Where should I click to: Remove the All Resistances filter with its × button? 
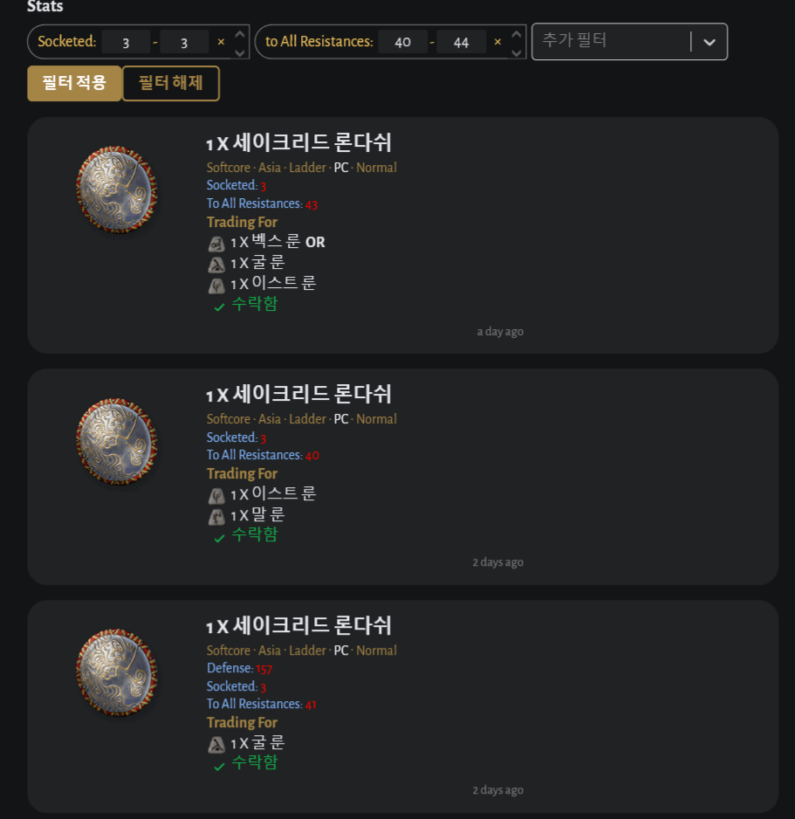[x=497, y=41]
